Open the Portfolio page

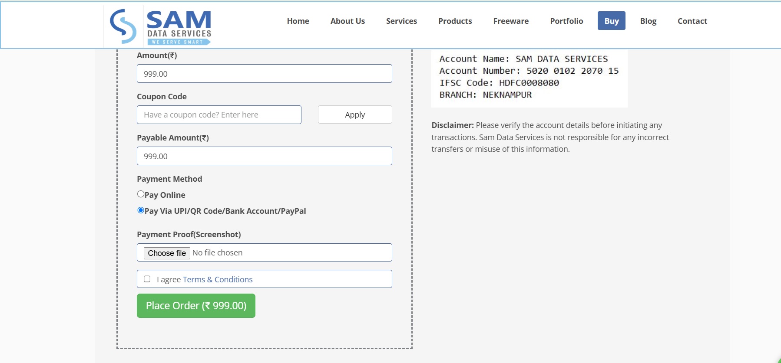click(566, 21)
